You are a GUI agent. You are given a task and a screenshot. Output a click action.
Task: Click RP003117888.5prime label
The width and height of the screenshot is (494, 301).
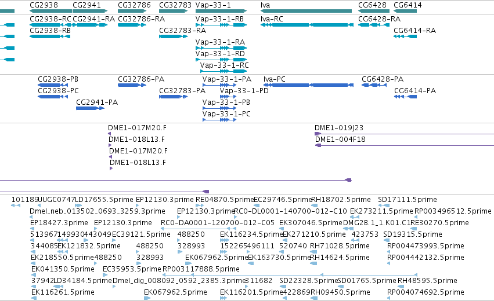pos(201,269)
